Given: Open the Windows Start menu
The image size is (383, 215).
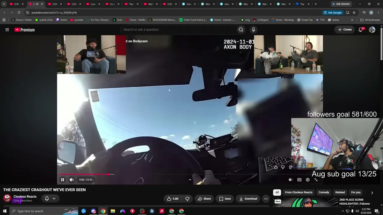Looking at the screenshot, I should 4,211.
